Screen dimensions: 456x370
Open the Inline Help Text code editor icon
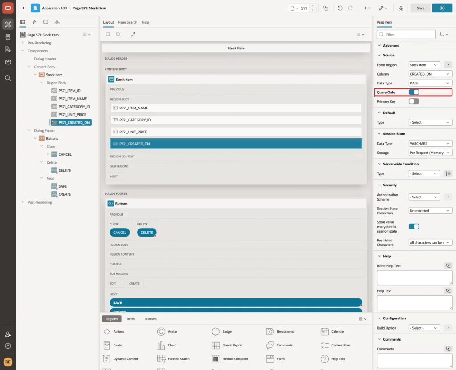pos(448,266)
